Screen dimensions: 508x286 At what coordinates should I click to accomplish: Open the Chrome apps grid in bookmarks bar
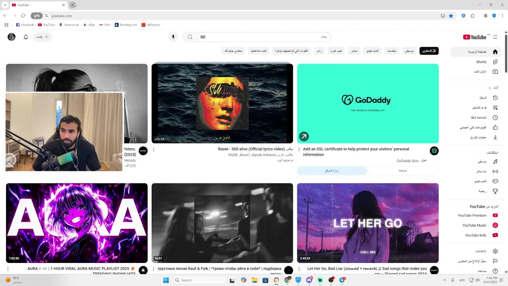[6, 25]
